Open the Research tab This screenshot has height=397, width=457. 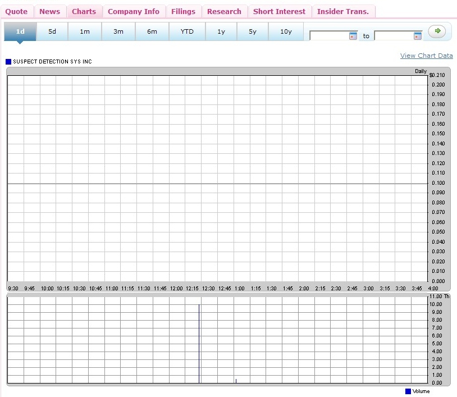pyautogui.click(x=224, y=12)
